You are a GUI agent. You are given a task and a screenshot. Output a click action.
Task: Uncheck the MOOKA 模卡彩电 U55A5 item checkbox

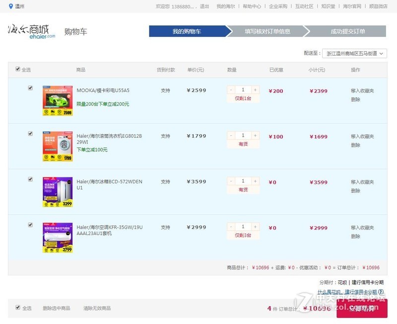[x=30, y=88]
